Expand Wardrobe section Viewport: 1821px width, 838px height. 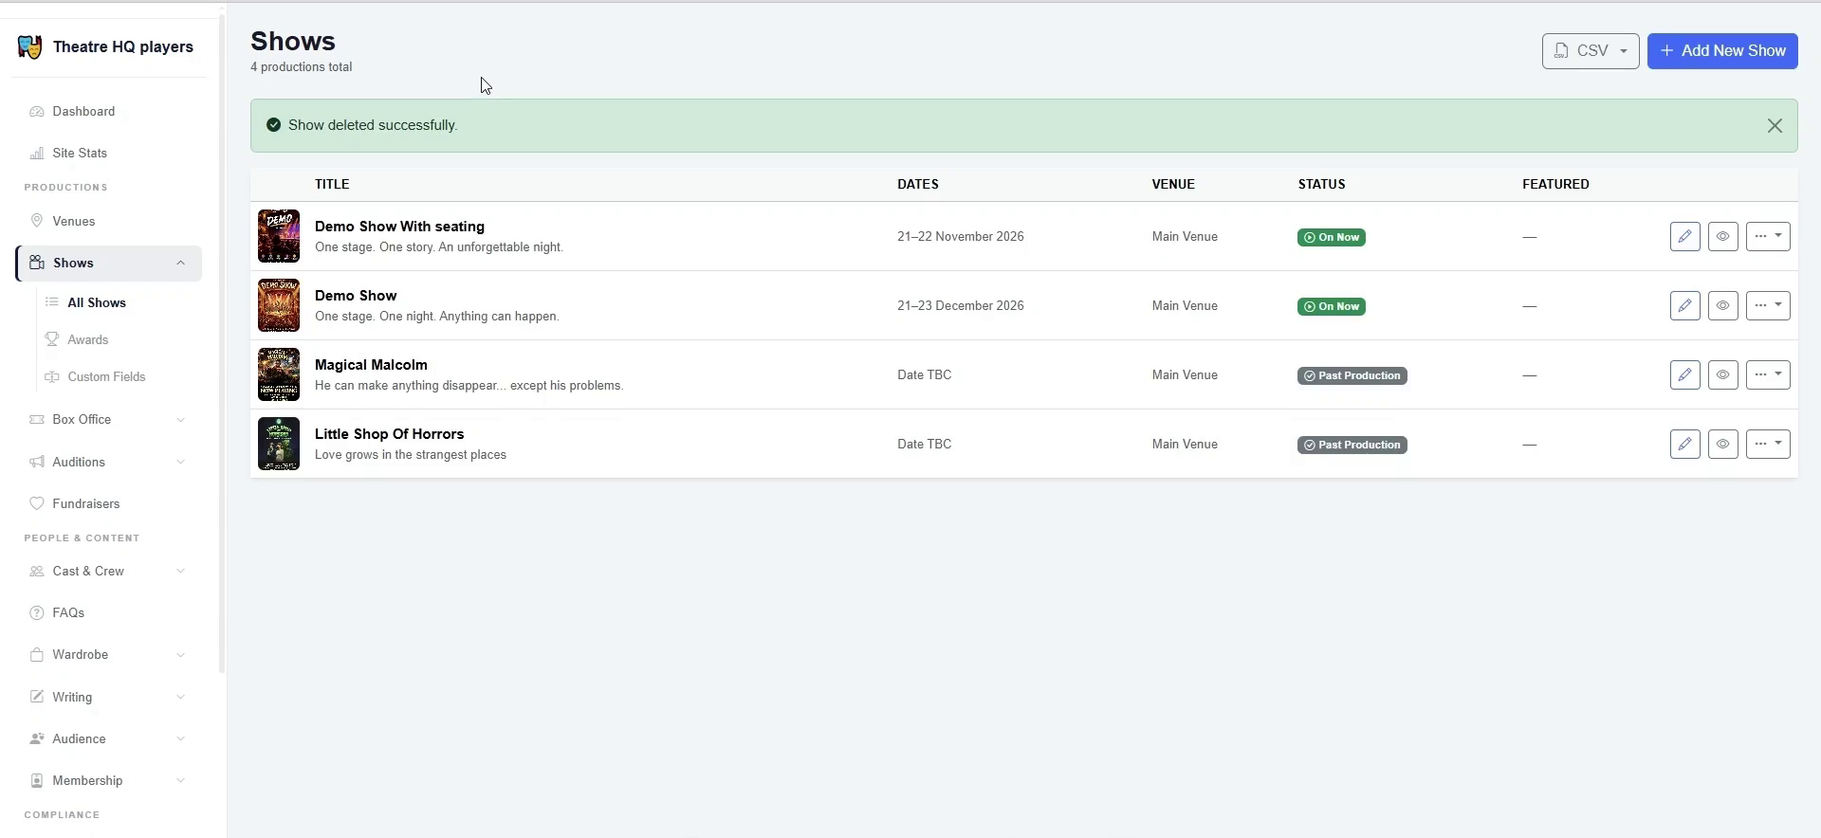pyautogui.click(x=109, y=654)
